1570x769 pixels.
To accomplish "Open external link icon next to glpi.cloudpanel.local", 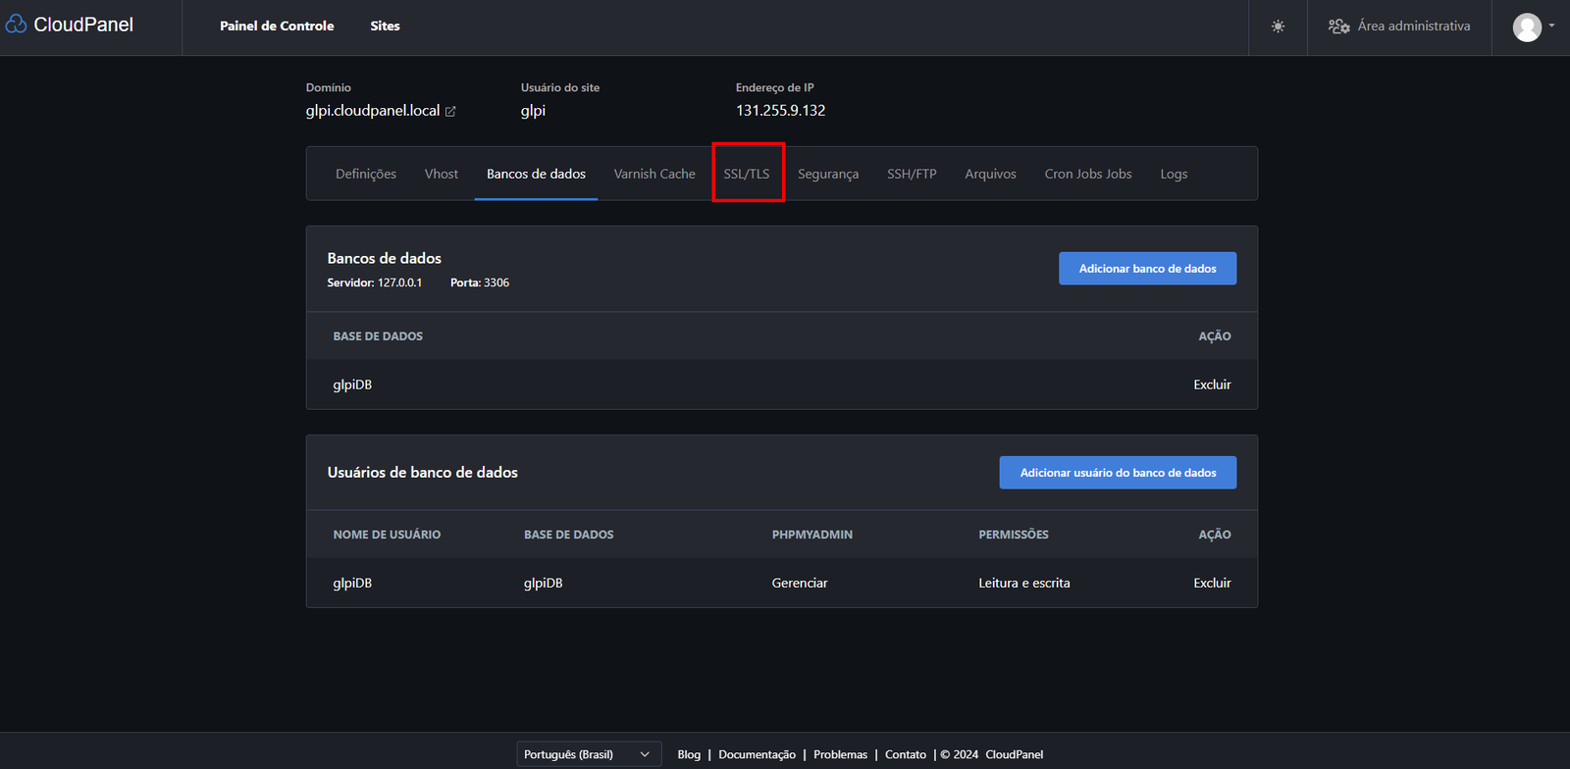I will tap(450, 112).
